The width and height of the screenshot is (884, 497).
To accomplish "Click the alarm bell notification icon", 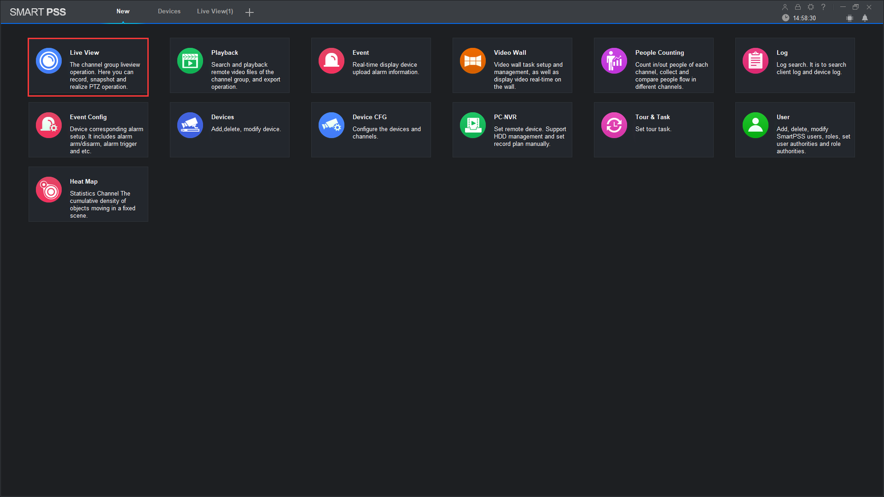I will tap(865, 18).
